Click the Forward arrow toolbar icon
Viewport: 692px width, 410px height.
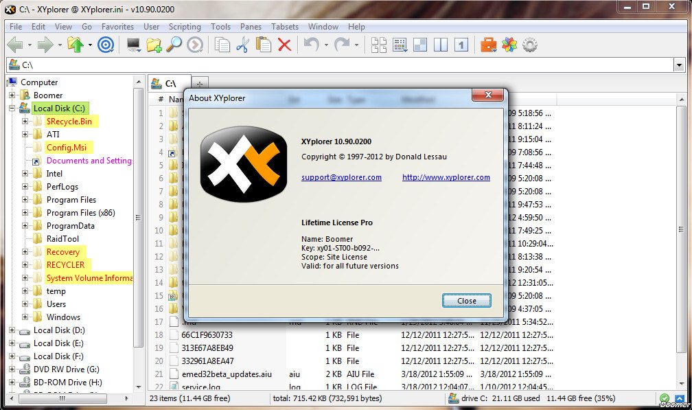pyautogui.click(x=45, y=45)
